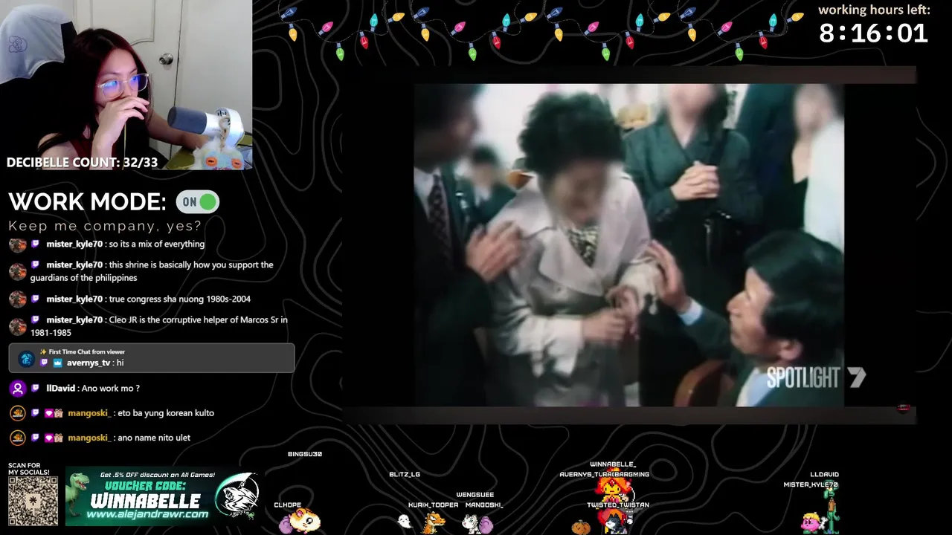
Task: Click the Spotlight video being watched
Action: pos(629,245)
